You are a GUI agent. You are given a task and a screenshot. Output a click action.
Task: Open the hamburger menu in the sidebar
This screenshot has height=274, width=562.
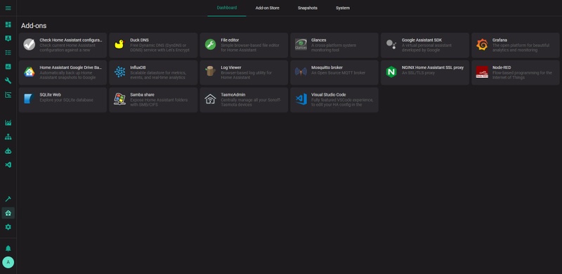coord(8,8)
